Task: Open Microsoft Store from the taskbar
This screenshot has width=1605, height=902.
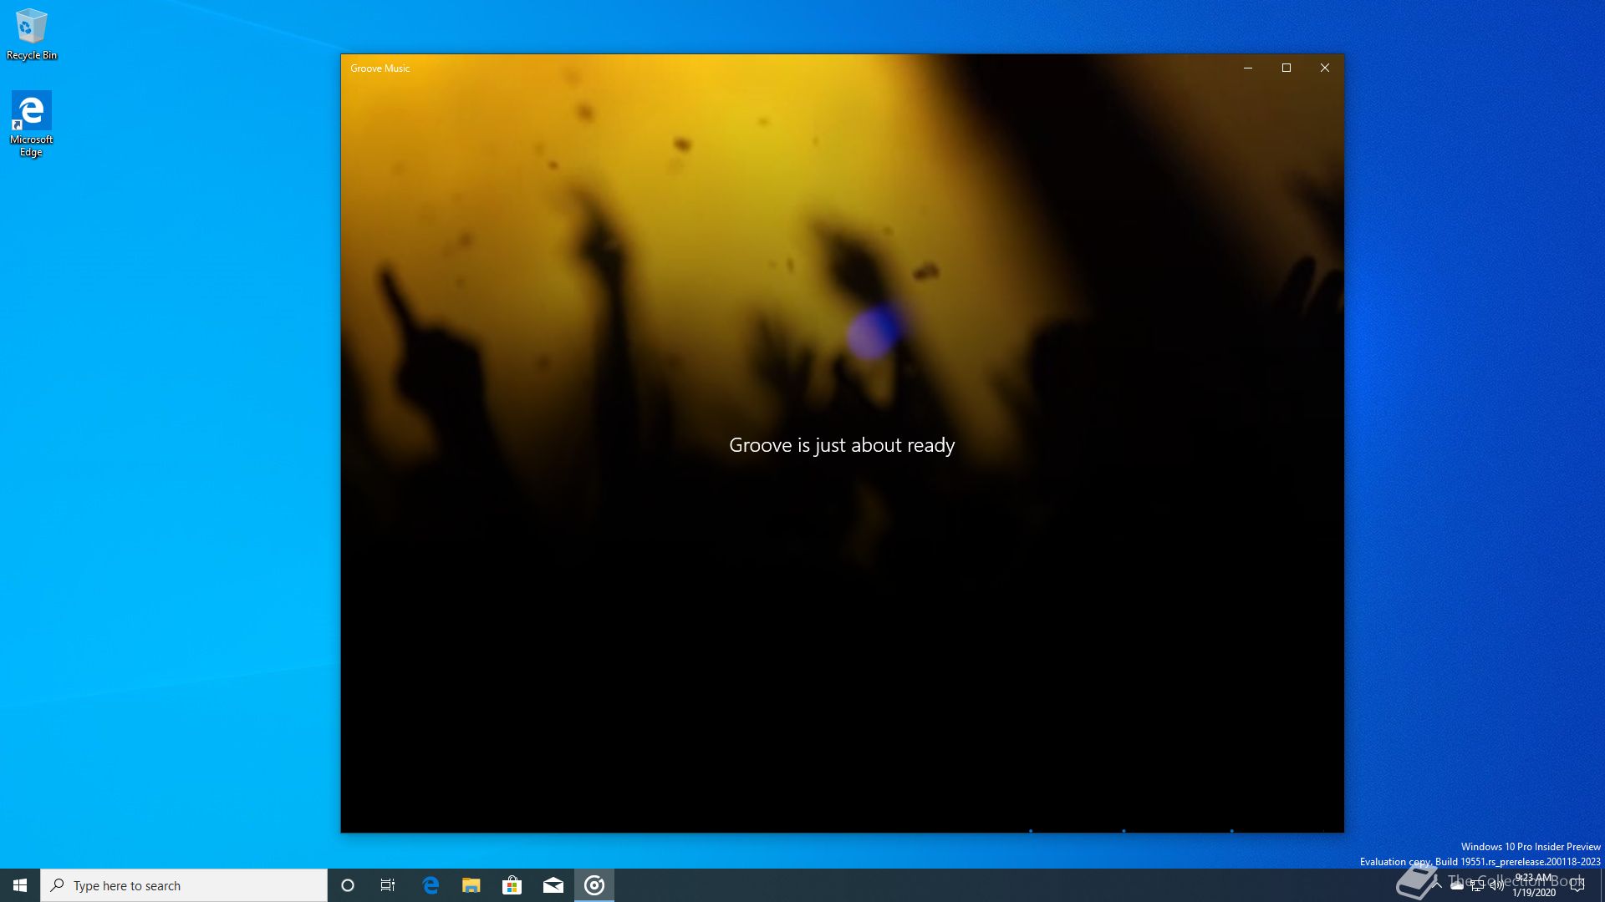Action: [x=512, y=885]
